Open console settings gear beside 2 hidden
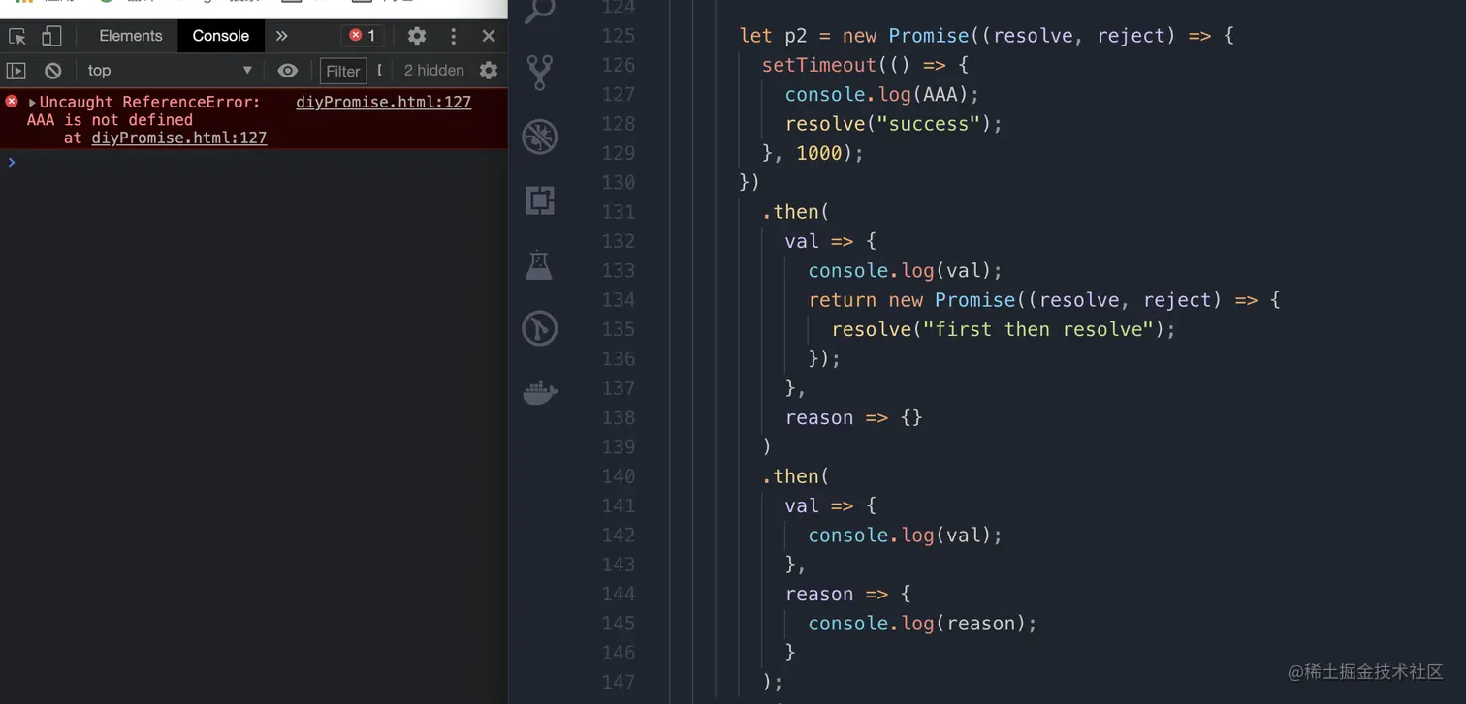 [489, 71]
